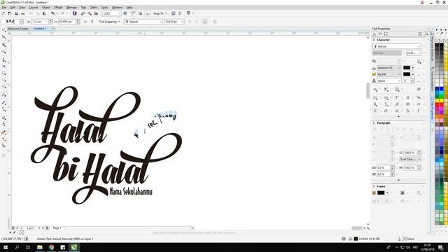The height and width of the screenshot is (252, 448).
Task: Select the Zoom tool in the toolbox
Action: coord(3,52)
